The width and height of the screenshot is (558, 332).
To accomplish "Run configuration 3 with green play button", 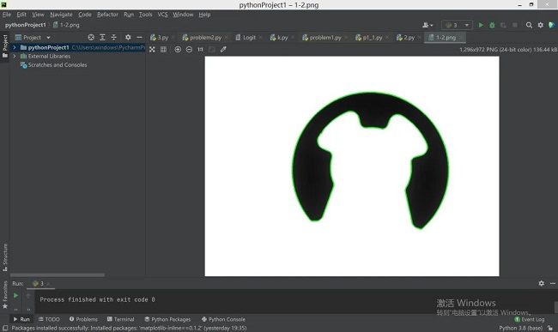I will pos(481,25).
